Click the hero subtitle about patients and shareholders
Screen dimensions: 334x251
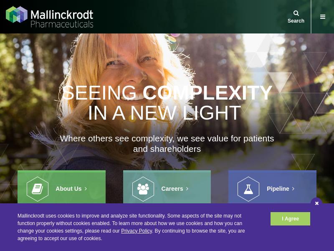tap(167, 144)
